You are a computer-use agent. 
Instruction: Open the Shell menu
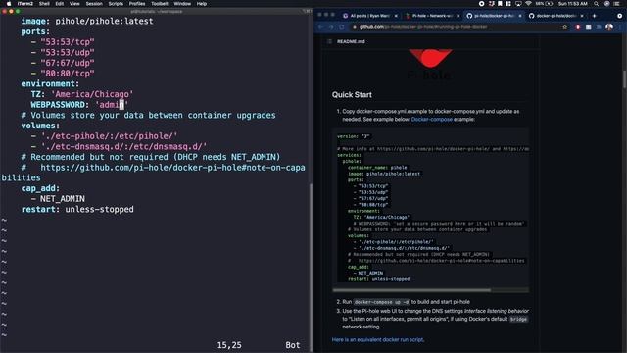click(44, 4)
